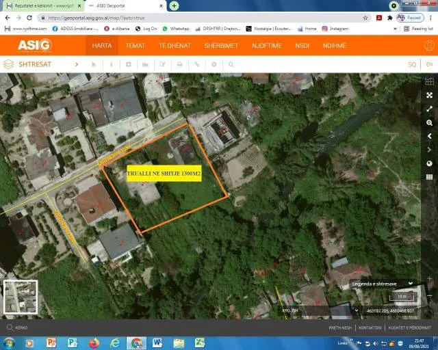Click the search magnifier in toolbar
The image size is (438, 350).
coord(231,64)
